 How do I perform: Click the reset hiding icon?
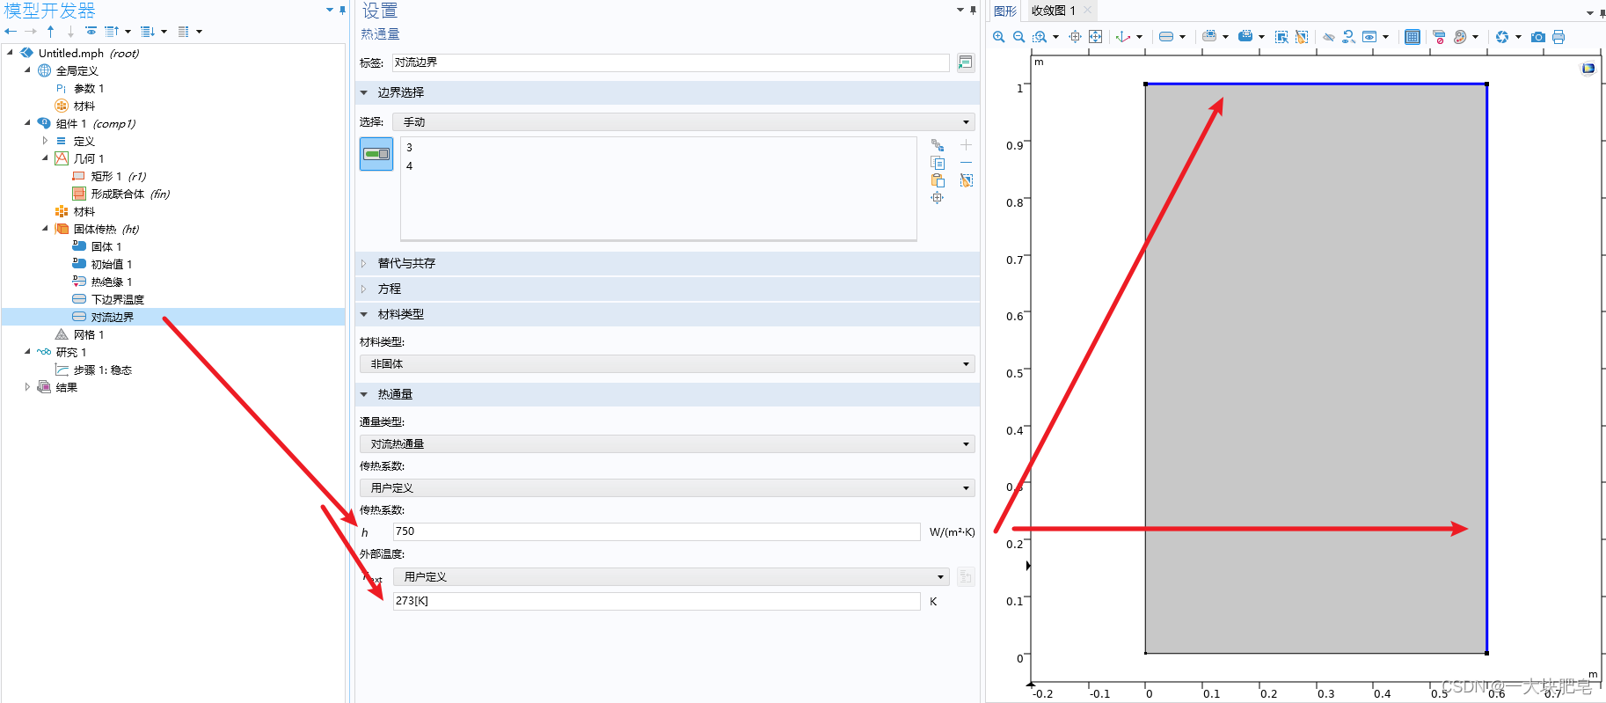(1348, 37)
